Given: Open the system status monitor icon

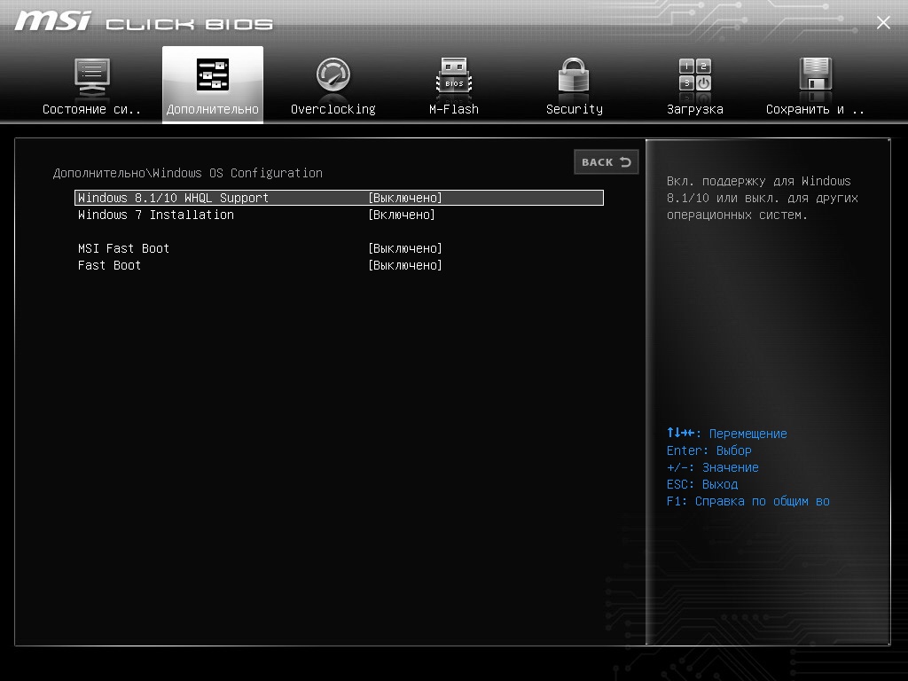Looking at the screenshot, I should (91, 76).
